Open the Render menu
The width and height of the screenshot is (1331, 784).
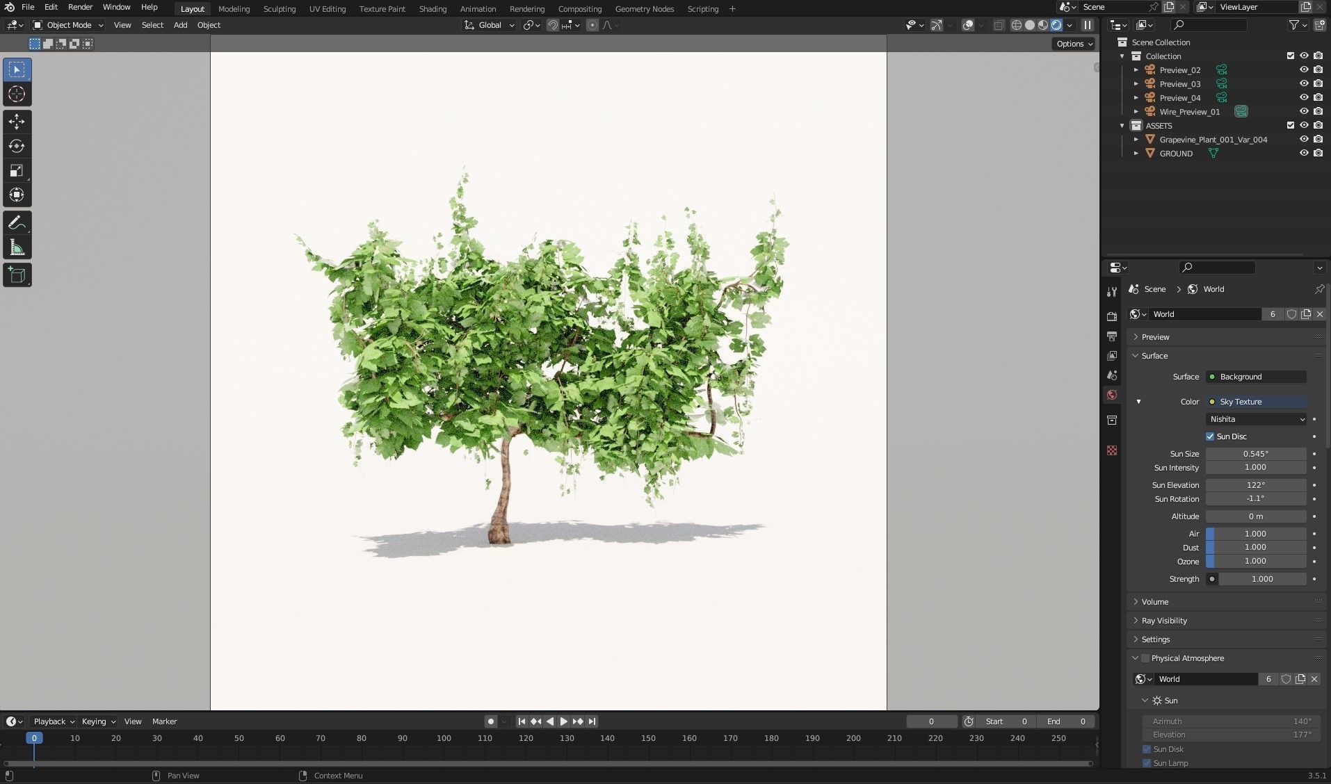80,7
